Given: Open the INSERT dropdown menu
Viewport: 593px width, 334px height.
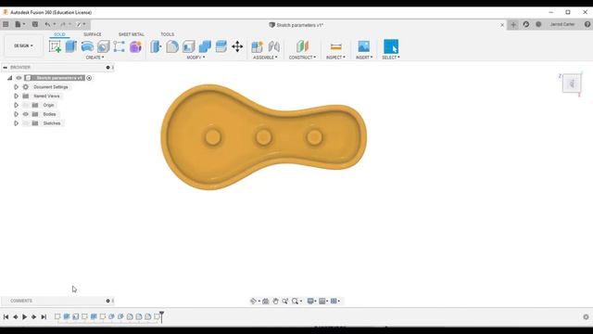Looking at the screenshot, I should [364, 58].
